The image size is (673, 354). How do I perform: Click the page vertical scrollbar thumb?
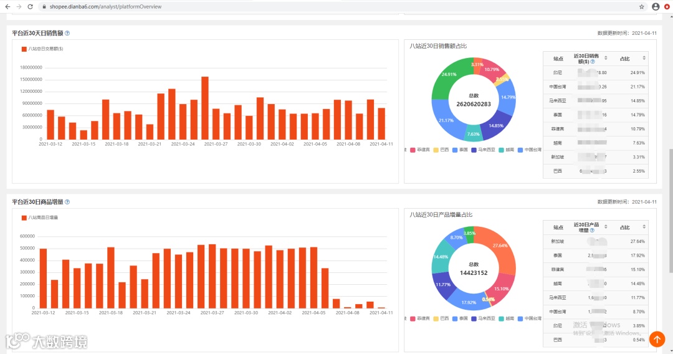click(x=671, y=210)
